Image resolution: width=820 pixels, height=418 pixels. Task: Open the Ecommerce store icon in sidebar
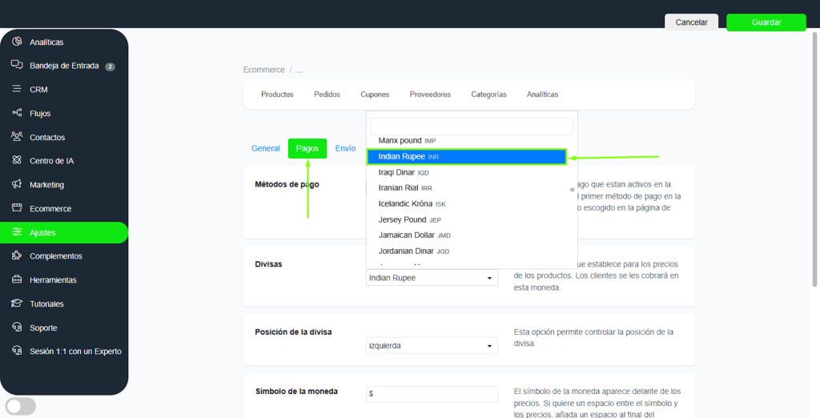coord(17,208)
